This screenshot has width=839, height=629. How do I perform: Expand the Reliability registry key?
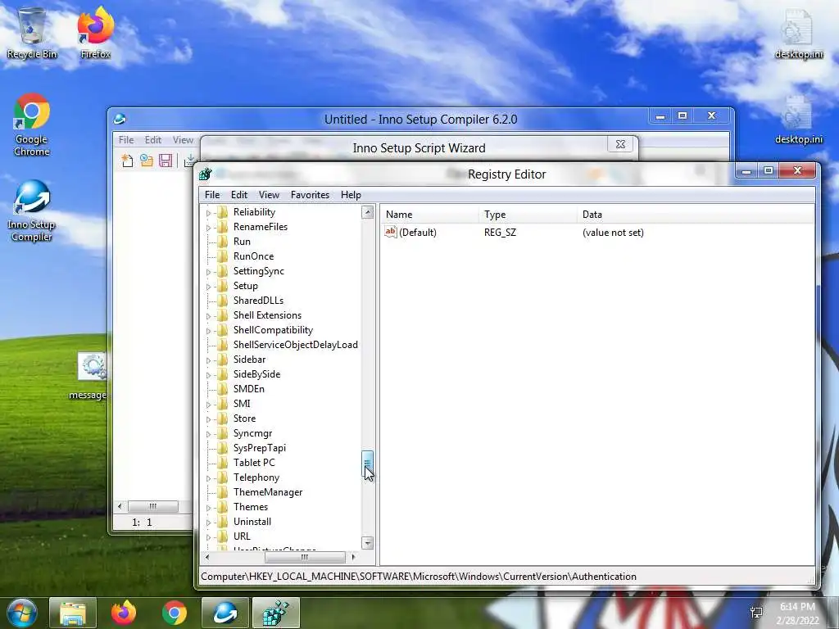coord(208,213)
